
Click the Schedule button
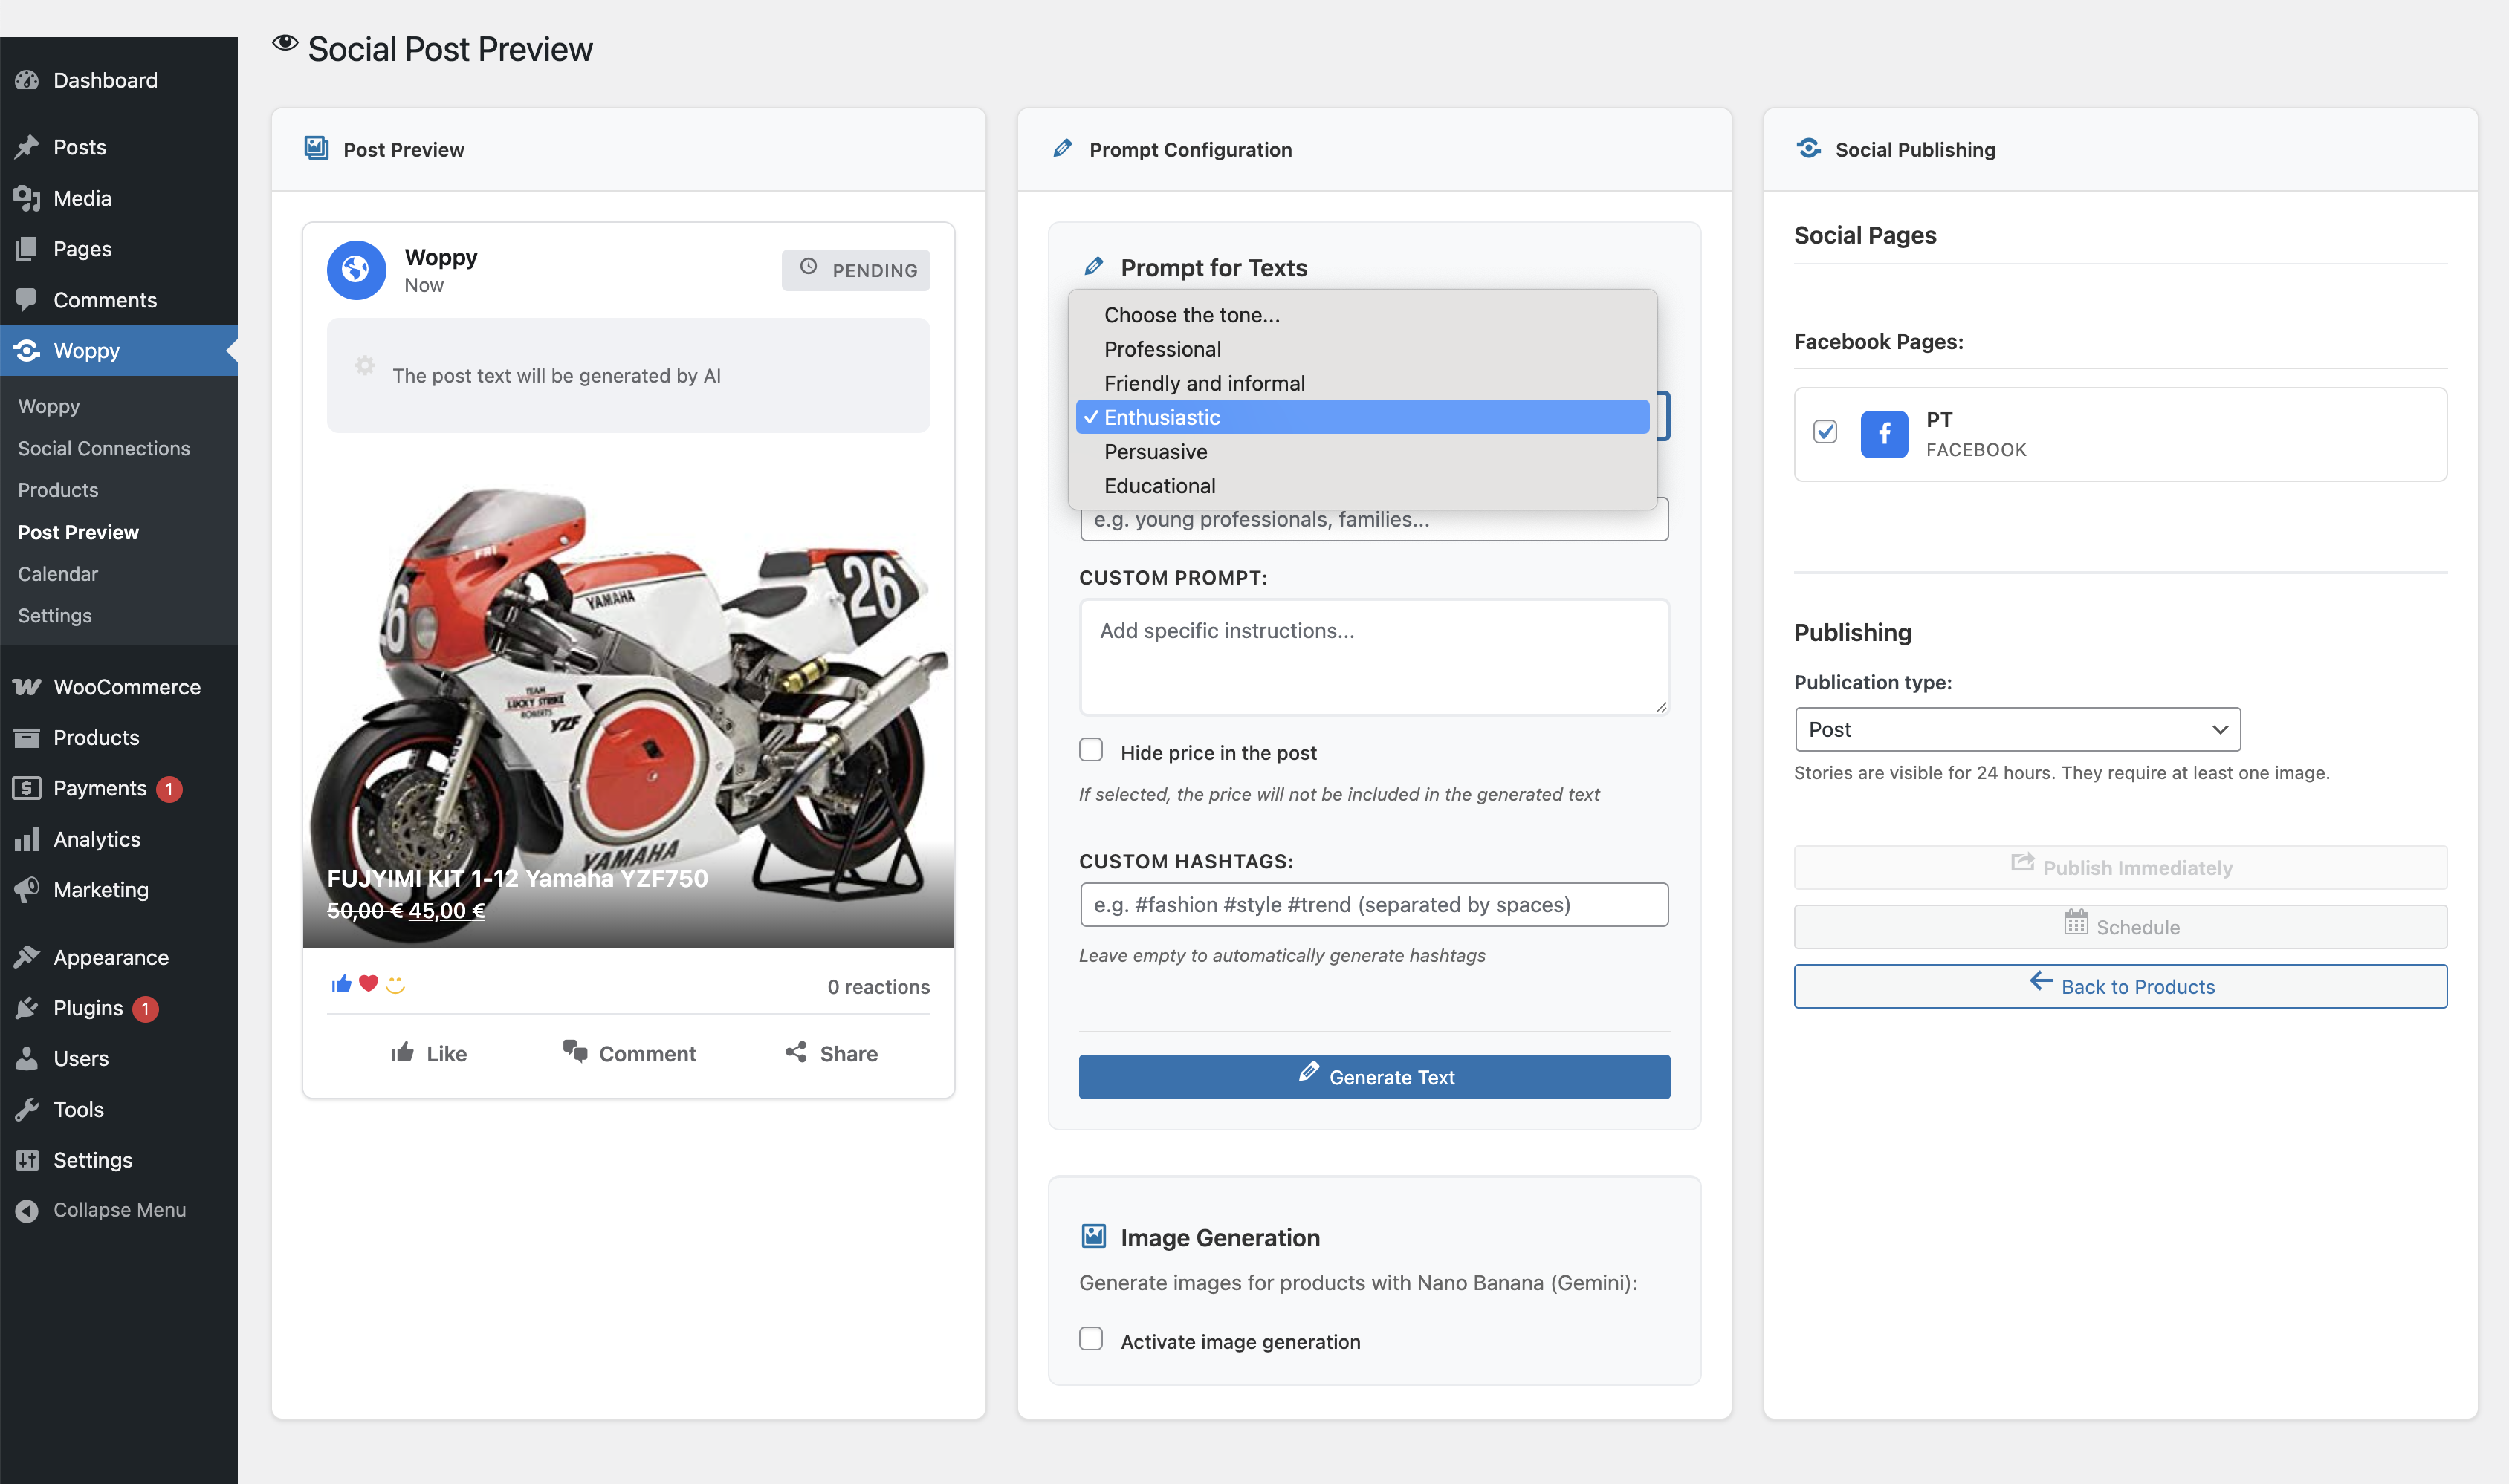coord(2121,927)
